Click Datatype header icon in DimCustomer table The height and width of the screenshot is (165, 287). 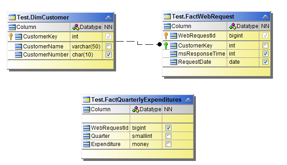click(x=76, y=27)
